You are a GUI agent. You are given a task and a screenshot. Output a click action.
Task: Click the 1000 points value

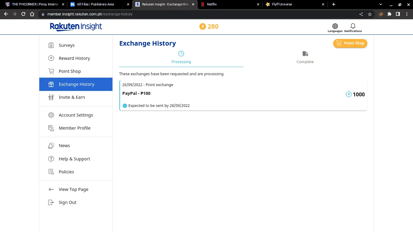(x=359, y=95)
